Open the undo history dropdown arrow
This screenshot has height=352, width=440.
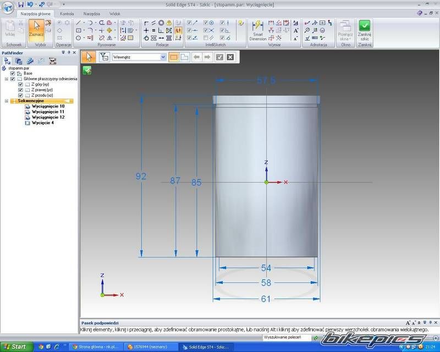(35, 4)
